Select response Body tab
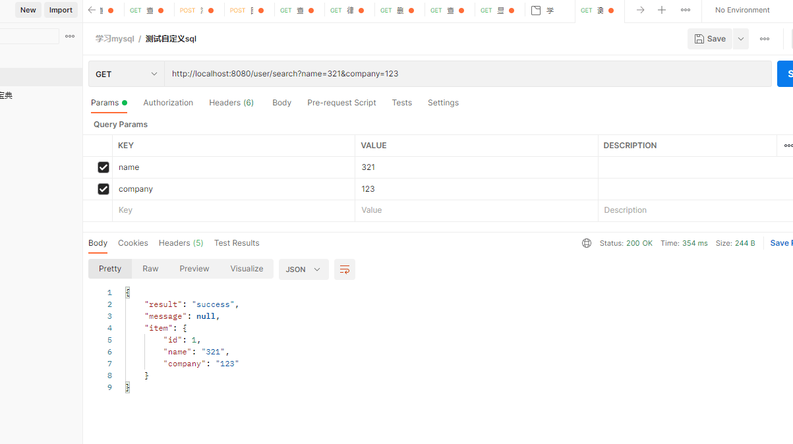This screenshot has width=793, height=444. point(98,243)
